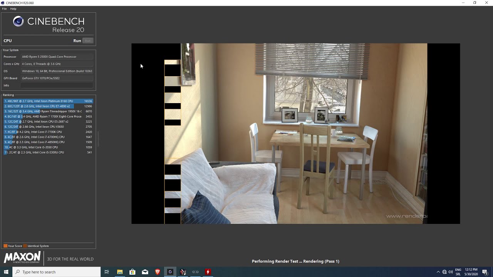Open the Action Center notifications icon
Screen dimensions: 493x277
485,272
